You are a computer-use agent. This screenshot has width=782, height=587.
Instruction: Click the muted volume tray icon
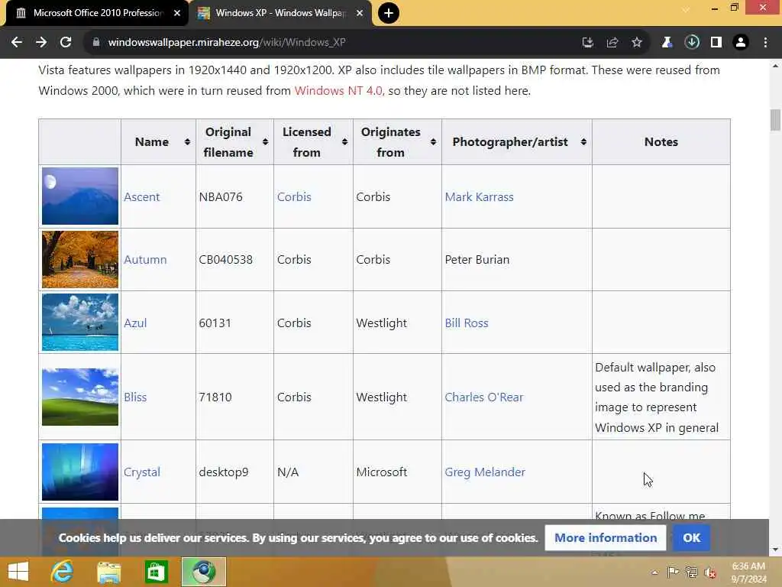pyautogui.click(x=710, y=572)
